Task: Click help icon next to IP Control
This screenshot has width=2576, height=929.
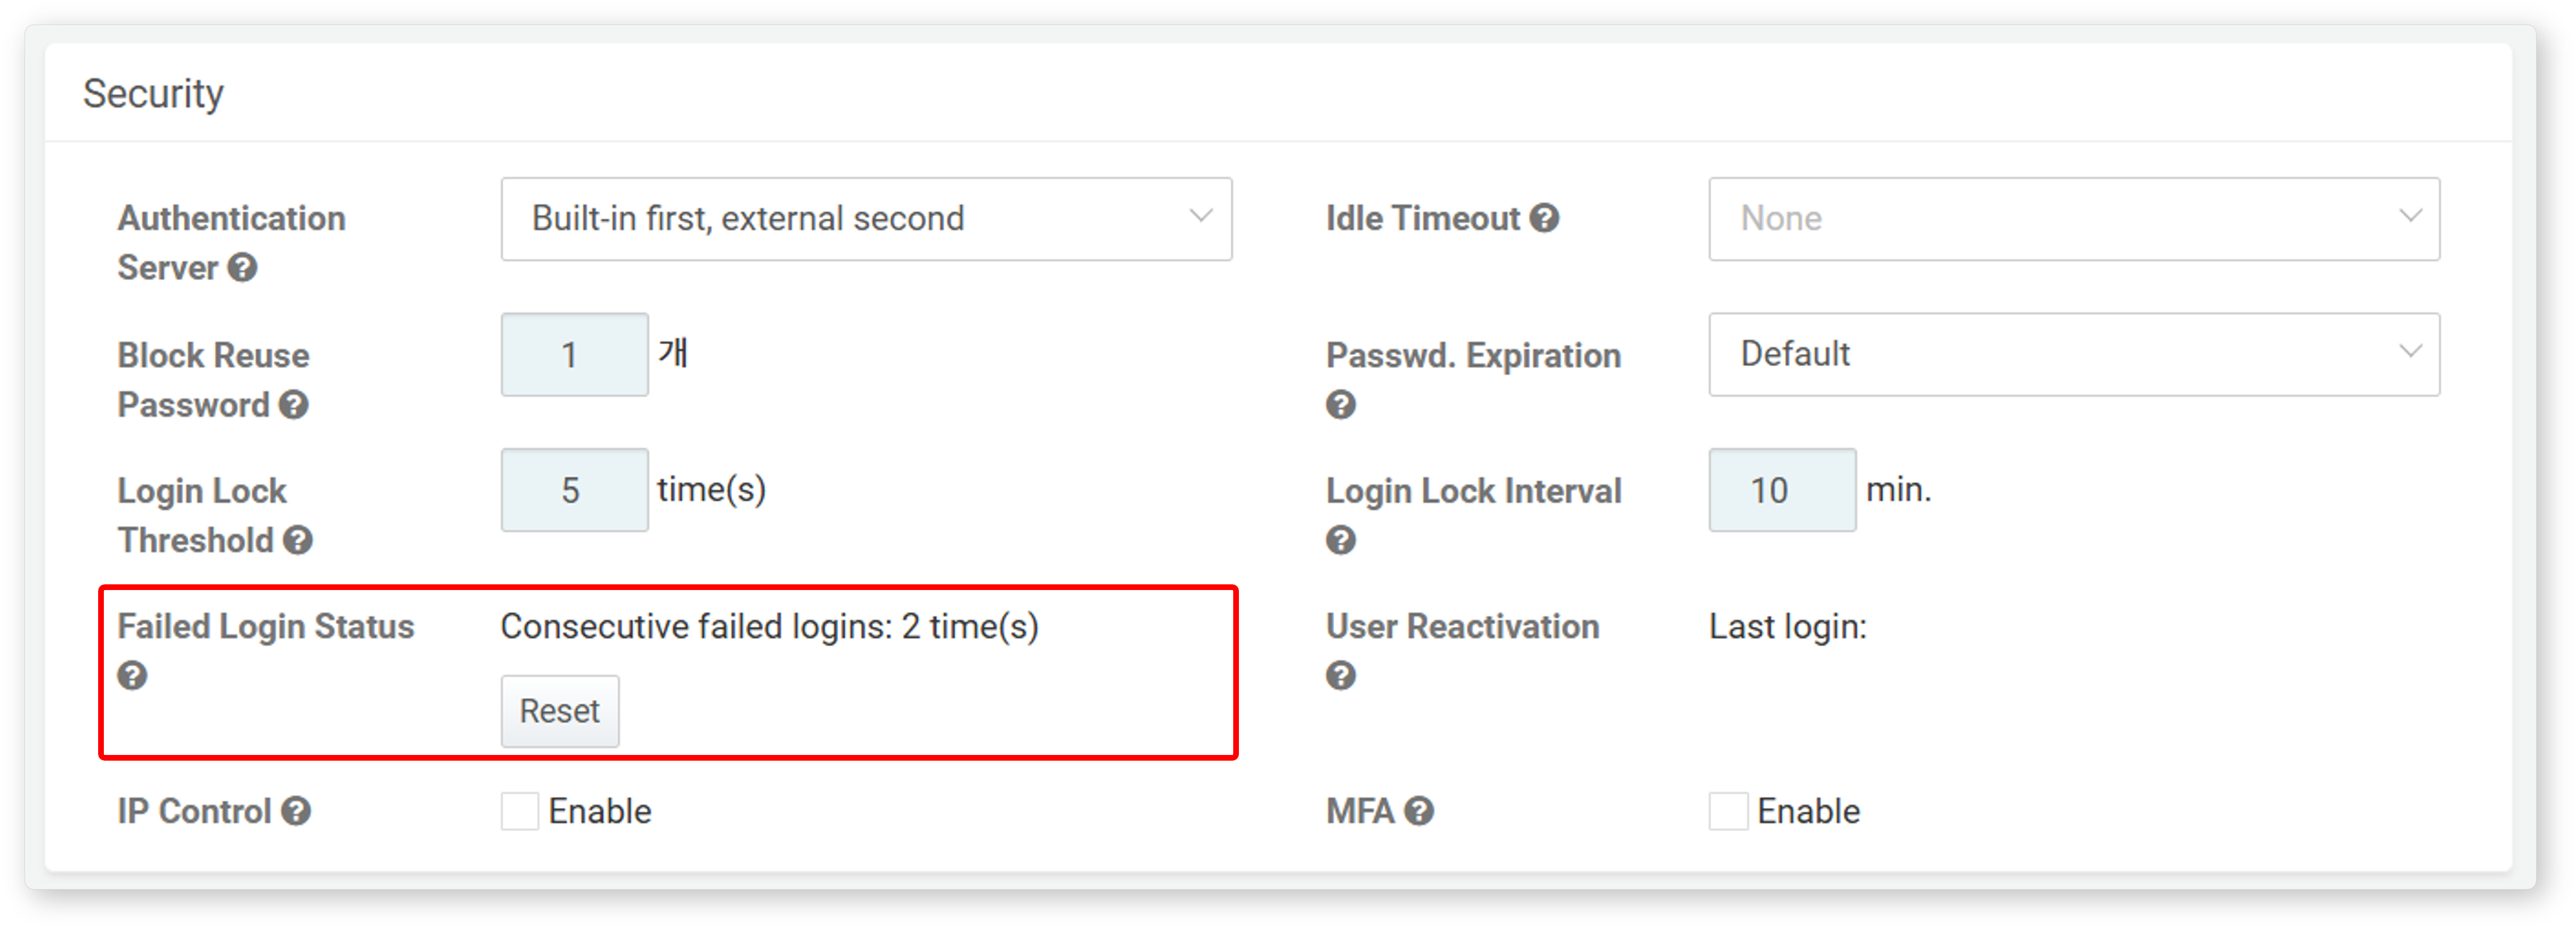Action: [x=295, y=811]
